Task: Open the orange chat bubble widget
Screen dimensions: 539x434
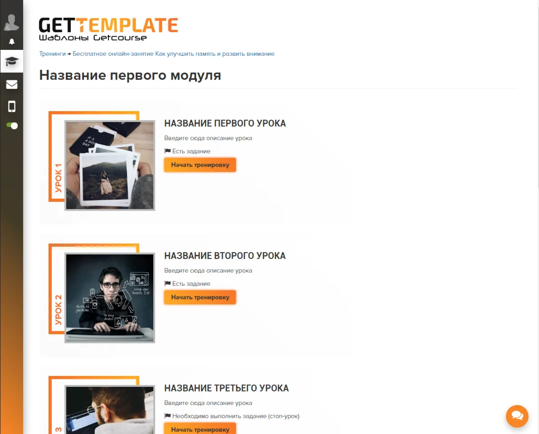Action: 517,416
